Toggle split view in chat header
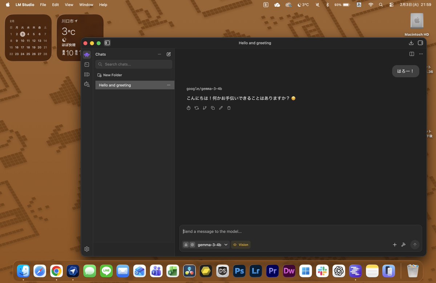Image resolution: width=436 pixels, height=283 pixels. pos(412,54)
